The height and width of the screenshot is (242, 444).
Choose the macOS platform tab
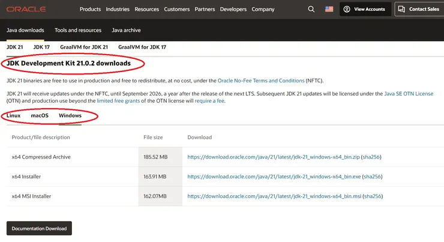40,115
